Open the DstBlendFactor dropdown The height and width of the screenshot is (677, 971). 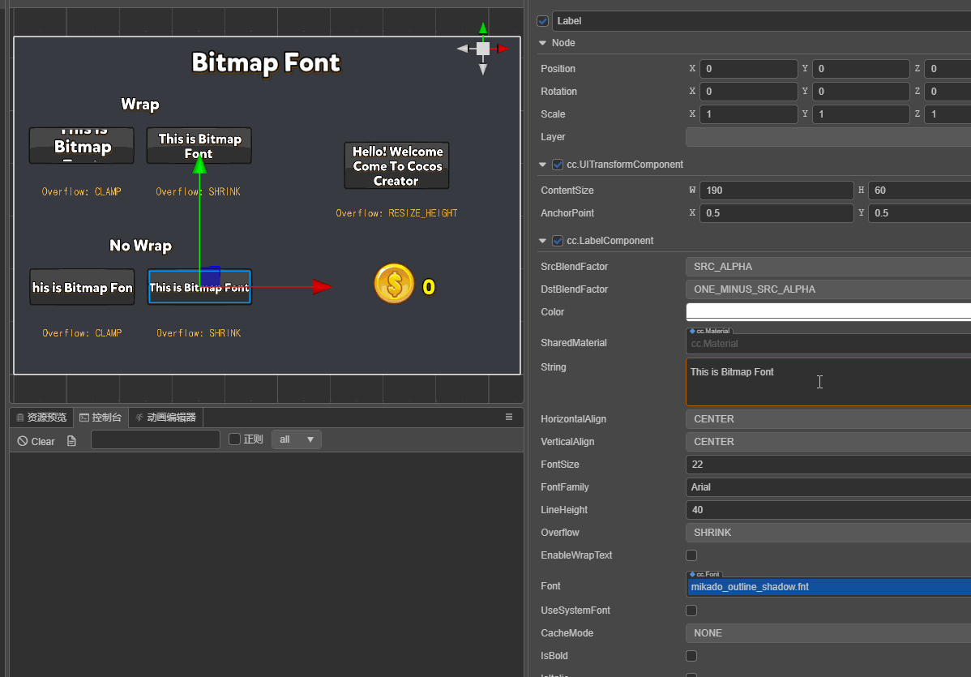828,289
